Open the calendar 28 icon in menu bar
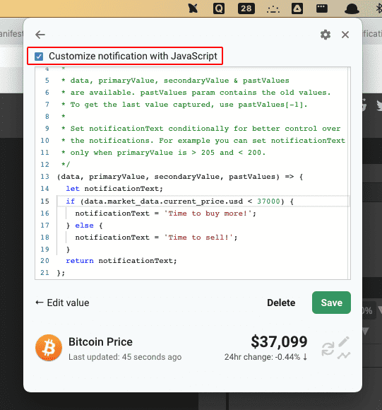This screenshot has height=410, width=382. [246, 8]
